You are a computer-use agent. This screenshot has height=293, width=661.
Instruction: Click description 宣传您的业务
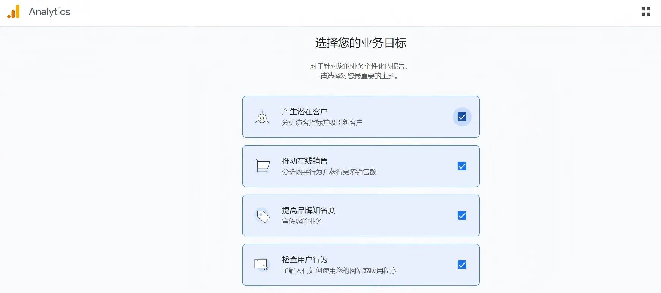point(302,221)
